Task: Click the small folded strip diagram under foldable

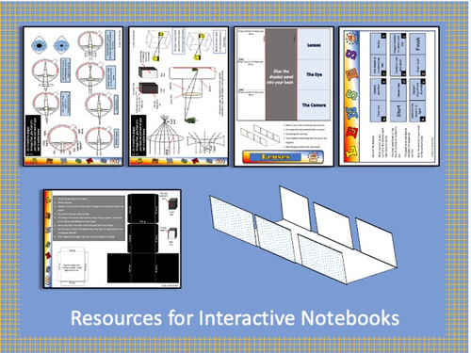Action: click(x=260, y=135)
